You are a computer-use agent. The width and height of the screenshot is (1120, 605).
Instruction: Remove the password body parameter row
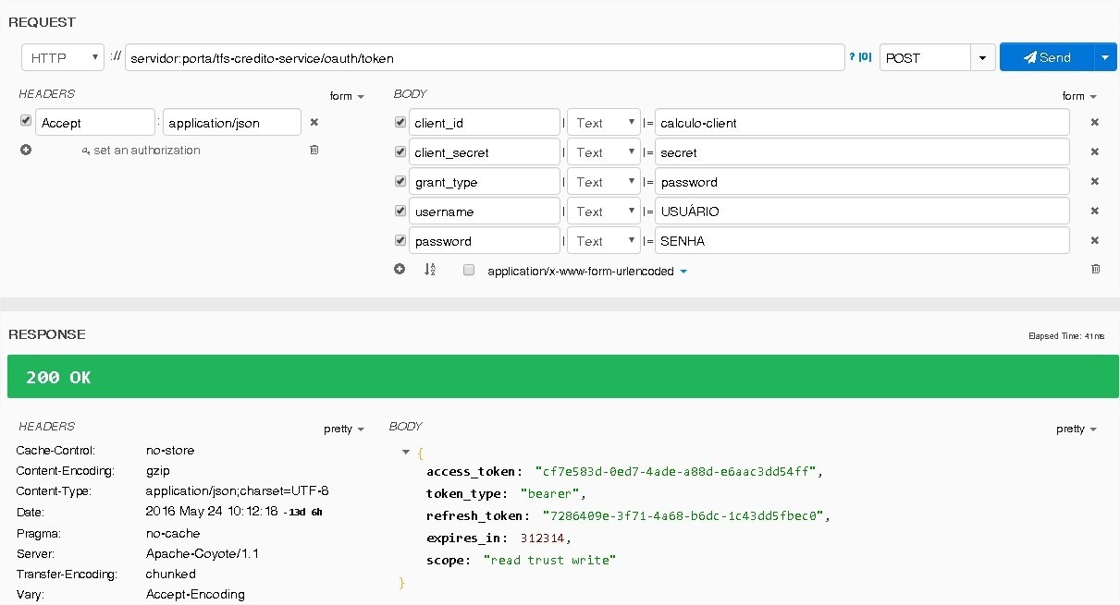point(1095,240)
